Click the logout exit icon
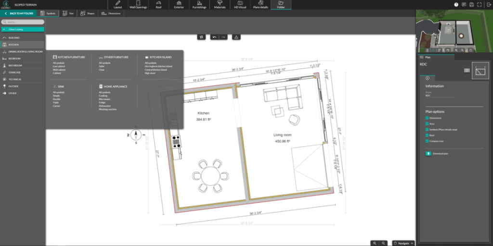493x246 pixels. click(x=489, y=5)
